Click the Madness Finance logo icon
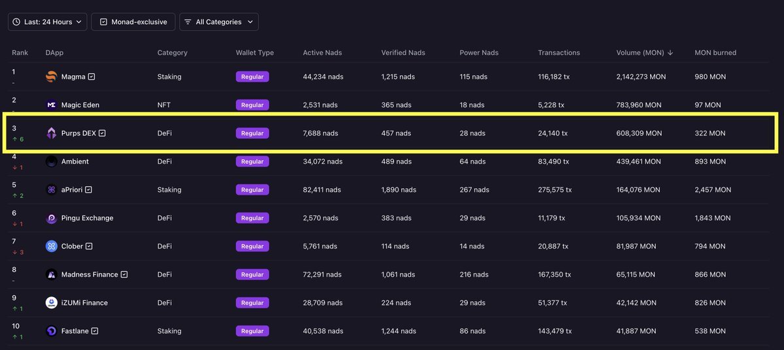Viewport: 784px width, 350px height. coord(52,274)
